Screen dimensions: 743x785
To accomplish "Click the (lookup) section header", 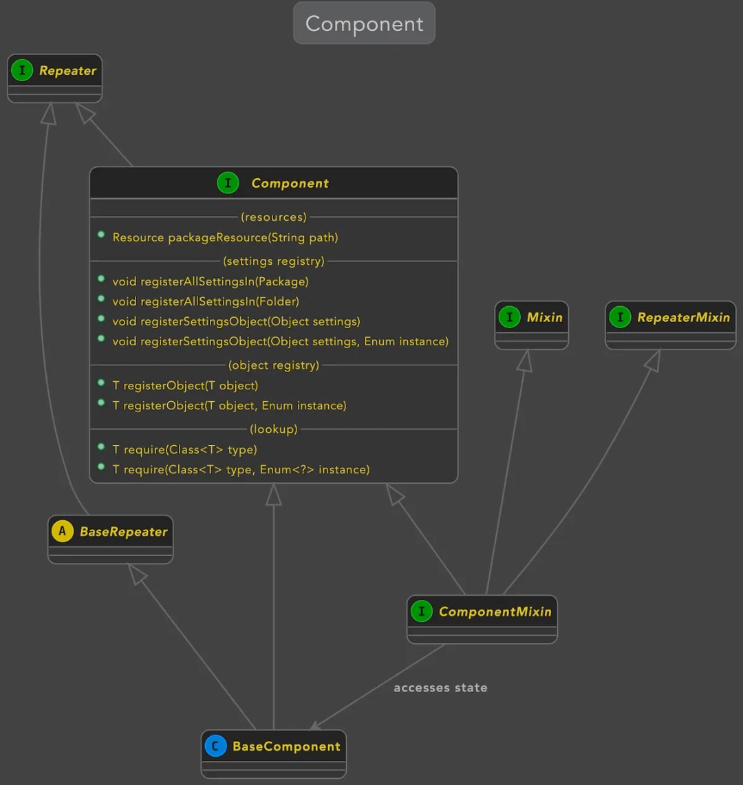I will point(274,429).
